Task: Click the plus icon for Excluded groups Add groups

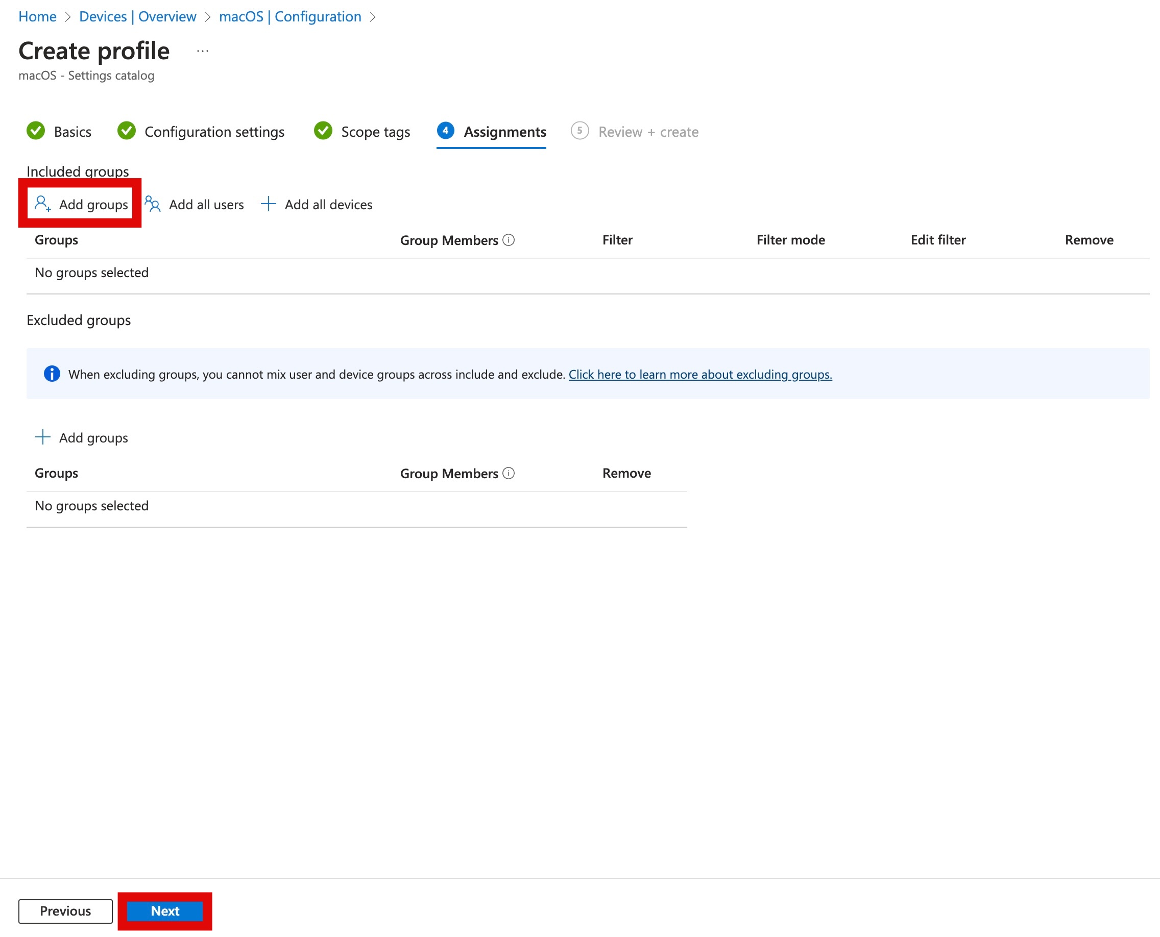Action: [x=43, y=437]
